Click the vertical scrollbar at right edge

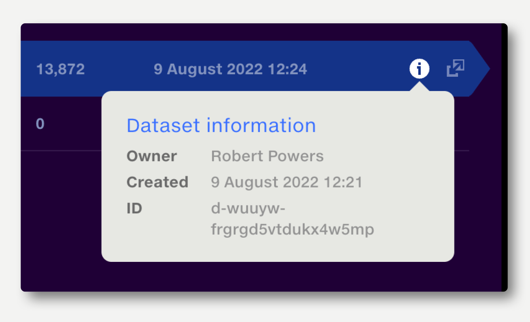coord(504,157)
